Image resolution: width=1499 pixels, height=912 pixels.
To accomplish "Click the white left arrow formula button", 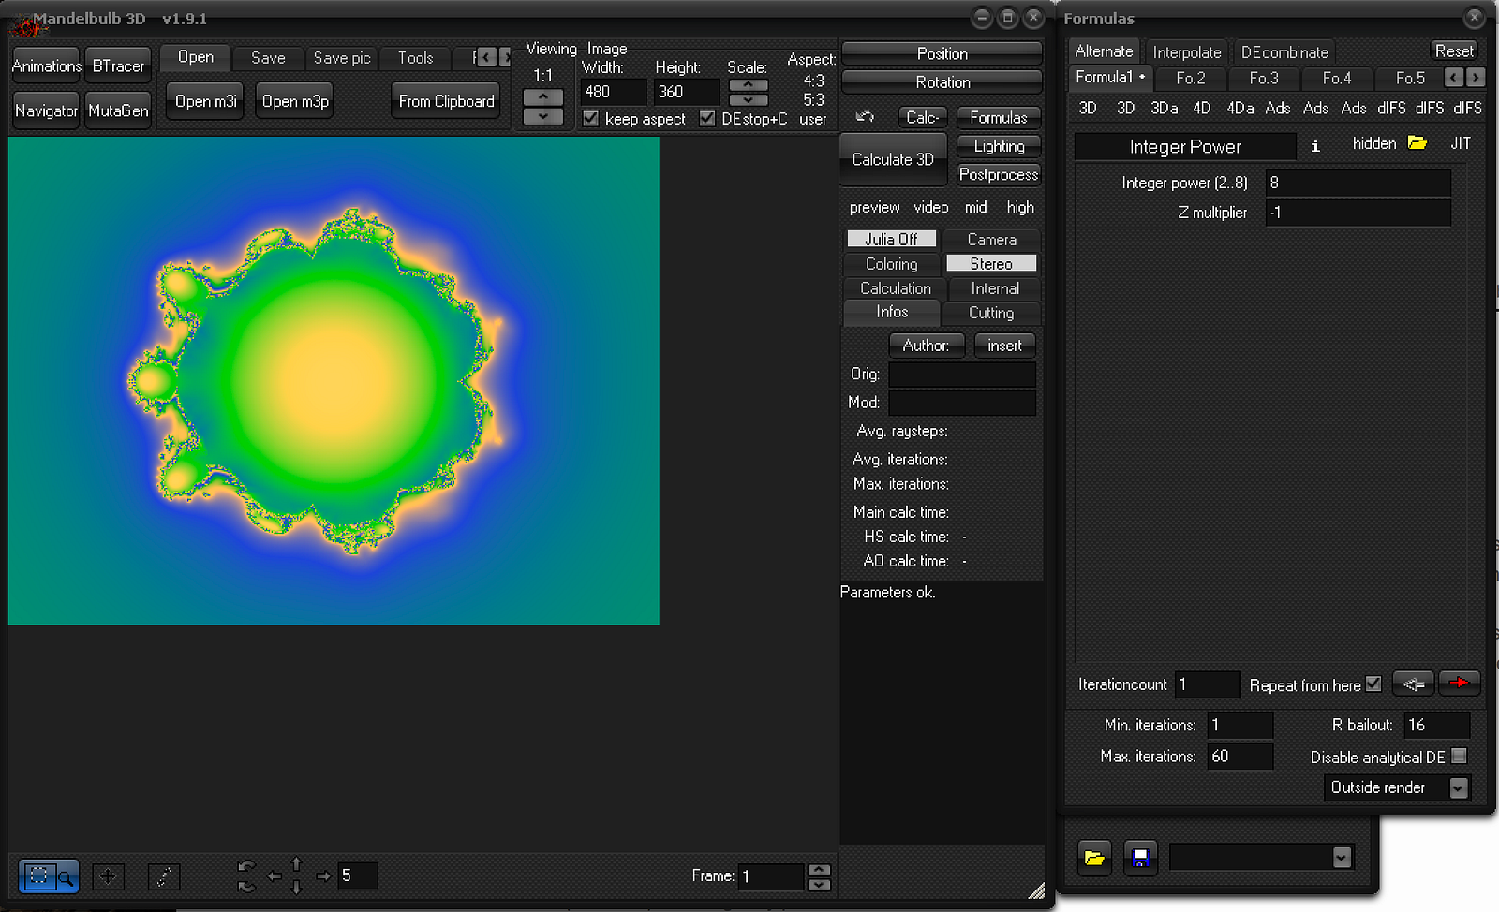I will [1413, 684].
